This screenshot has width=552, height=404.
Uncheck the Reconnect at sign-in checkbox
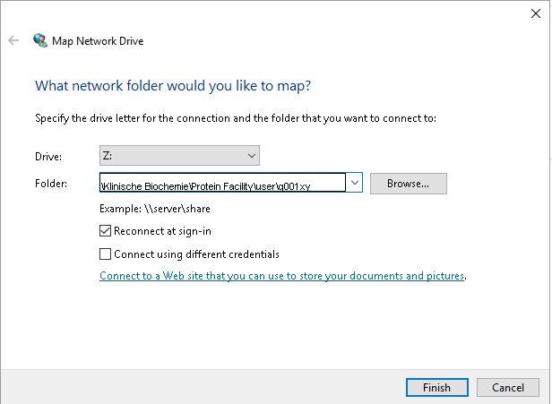coord(105,231)
